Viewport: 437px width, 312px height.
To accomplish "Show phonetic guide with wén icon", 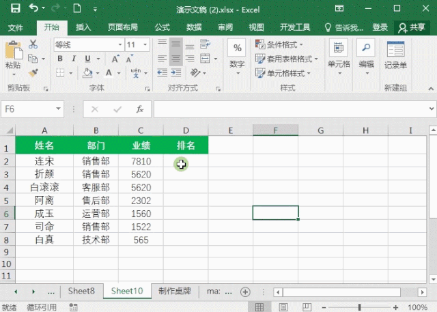I will (x=136, y=73).
